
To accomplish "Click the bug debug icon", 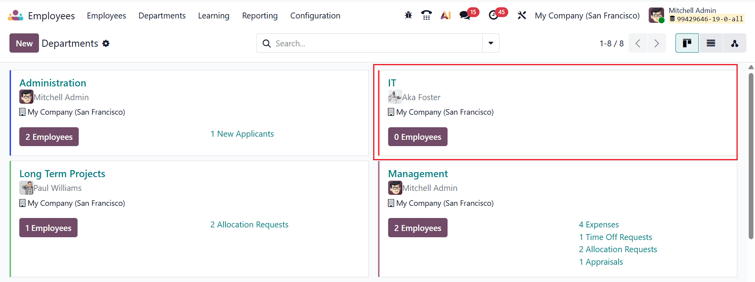I will click(408, 15).
